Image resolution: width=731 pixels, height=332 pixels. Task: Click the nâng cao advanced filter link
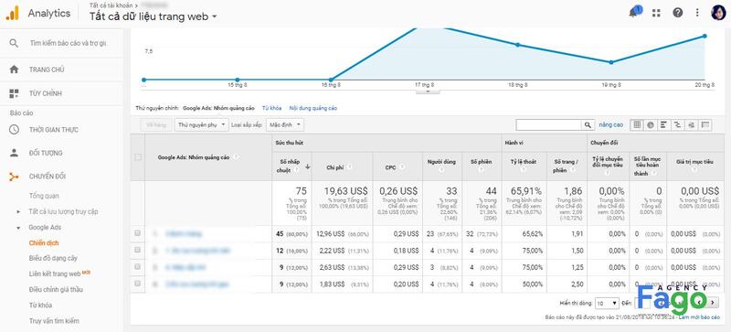point(610,124)
